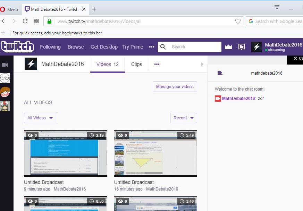The height and width of the screenshot is (211, 303).
Task: Open glasses-face channel in sidebar
Action: [x=5, y=78]
